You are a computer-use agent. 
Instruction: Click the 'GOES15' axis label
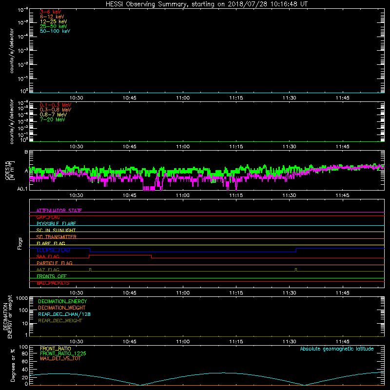click(7, 171)
